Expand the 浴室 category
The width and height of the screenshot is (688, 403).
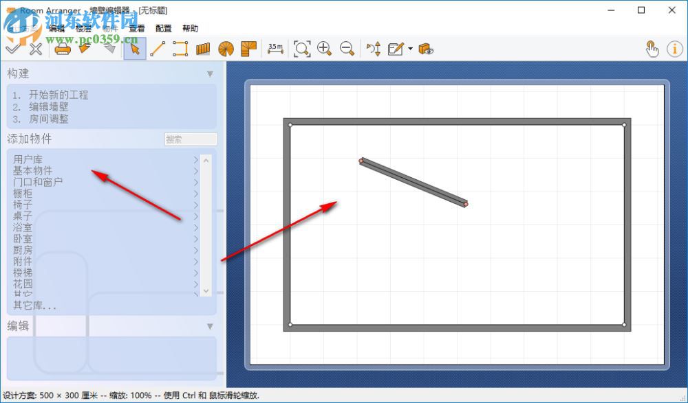[105, 227]
